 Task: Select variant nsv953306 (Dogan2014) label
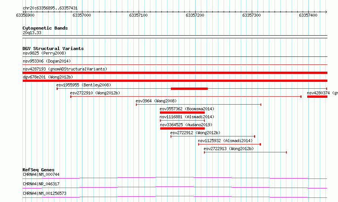(47, 61)
